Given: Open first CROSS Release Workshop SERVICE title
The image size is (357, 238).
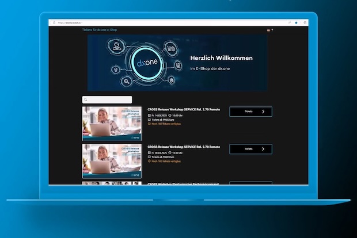Looking at the screenshot, I should pyautogui.click(x=184, y=109).
